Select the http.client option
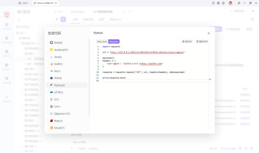Viewport: 259px width, 153px height. click(102, 41)
